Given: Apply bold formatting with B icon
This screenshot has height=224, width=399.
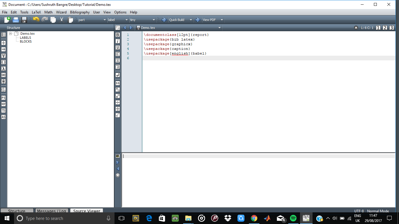Looking at the screenshot, I should pyautogui.click(x=118, y=35).
